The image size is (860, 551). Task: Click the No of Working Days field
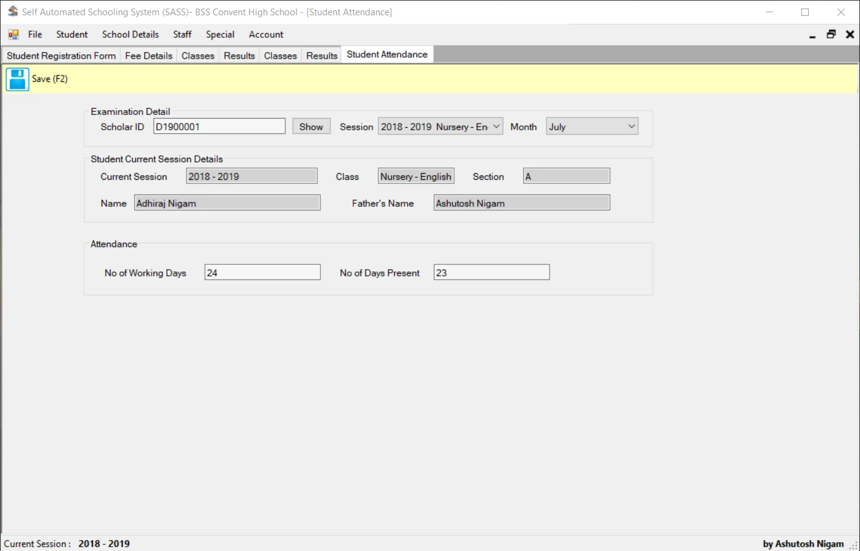tap(262, 272)
